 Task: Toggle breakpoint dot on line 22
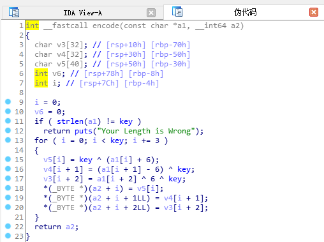click(x=8, y=226)
